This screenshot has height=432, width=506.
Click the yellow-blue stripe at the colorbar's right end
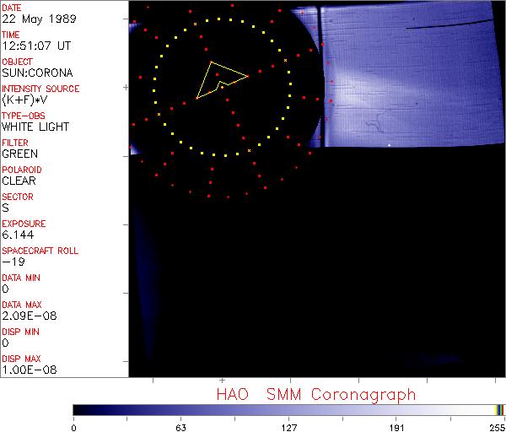click(x=499, y=409)
